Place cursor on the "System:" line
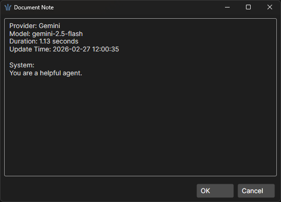The width and height of the screenshot is (281, 202). click(22, 65)
